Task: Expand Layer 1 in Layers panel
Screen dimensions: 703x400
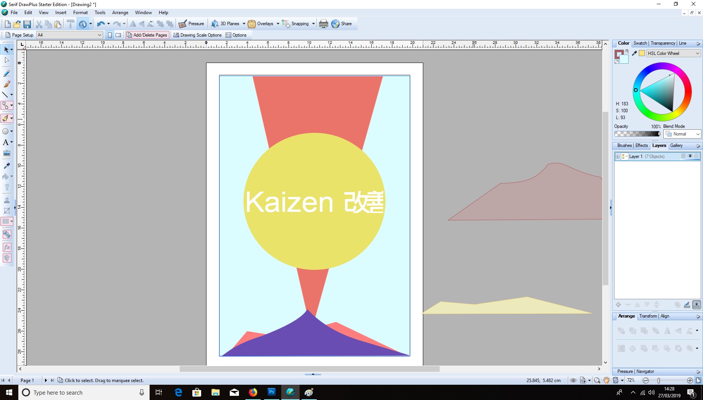Action: coord(618,156)
